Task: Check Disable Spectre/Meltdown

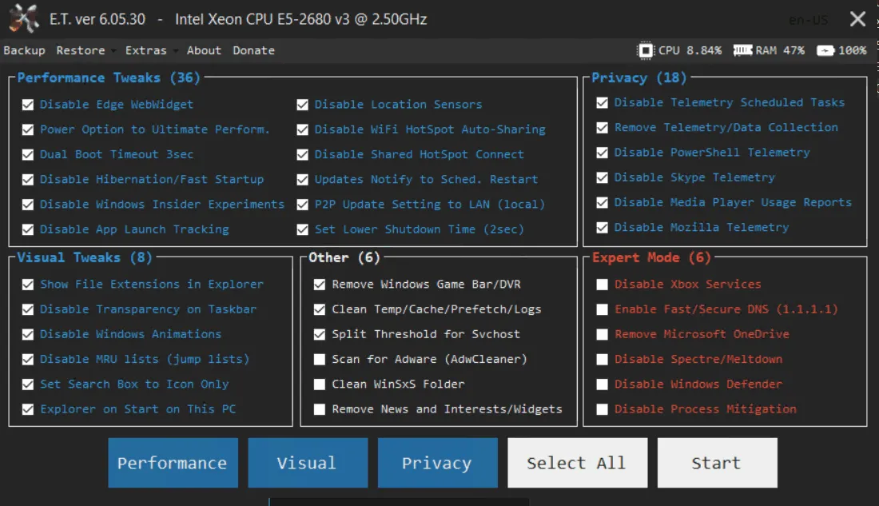Action: [602, 360]
